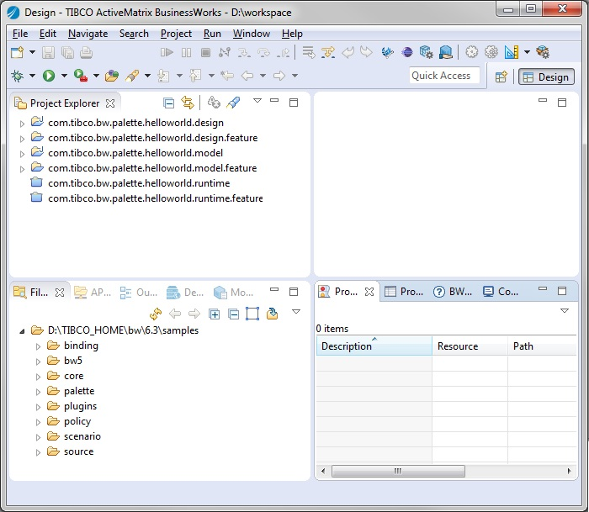Click the Quick Access search field
Image resolution: width=589 pixels, height=512 pixels.
coord(444,76)
